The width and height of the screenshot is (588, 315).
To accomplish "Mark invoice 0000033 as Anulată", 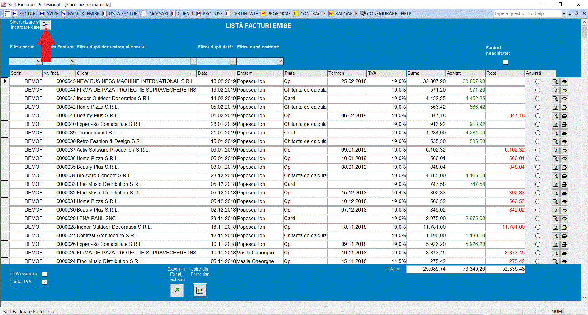I will coord(538,184).
